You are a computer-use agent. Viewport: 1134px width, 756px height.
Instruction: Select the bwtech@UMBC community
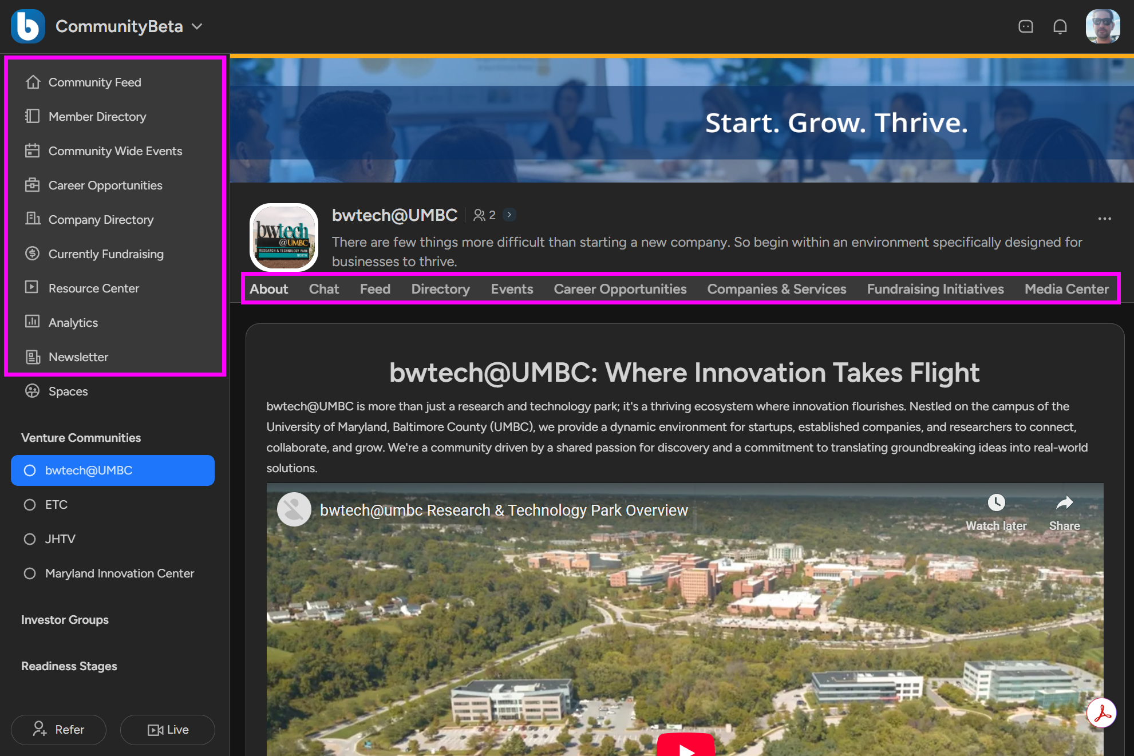point(113,470)
